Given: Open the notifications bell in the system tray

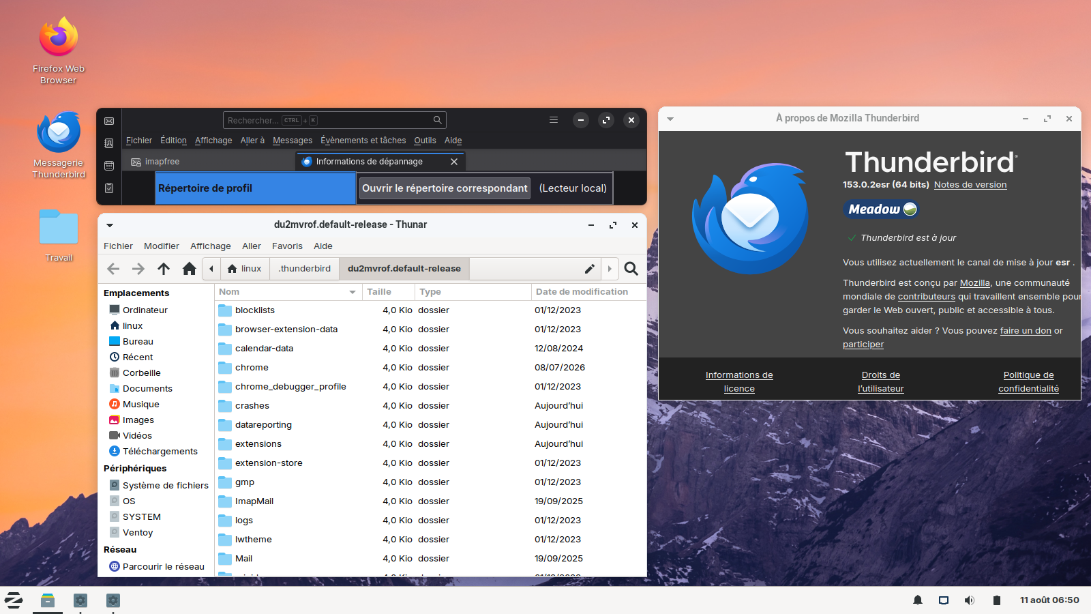Looking at the screenshot, I should [x=918, y=600].
